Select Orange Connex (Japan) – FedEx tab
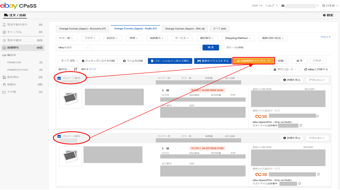This screenshot has height=190, width=340. point(136,29)
